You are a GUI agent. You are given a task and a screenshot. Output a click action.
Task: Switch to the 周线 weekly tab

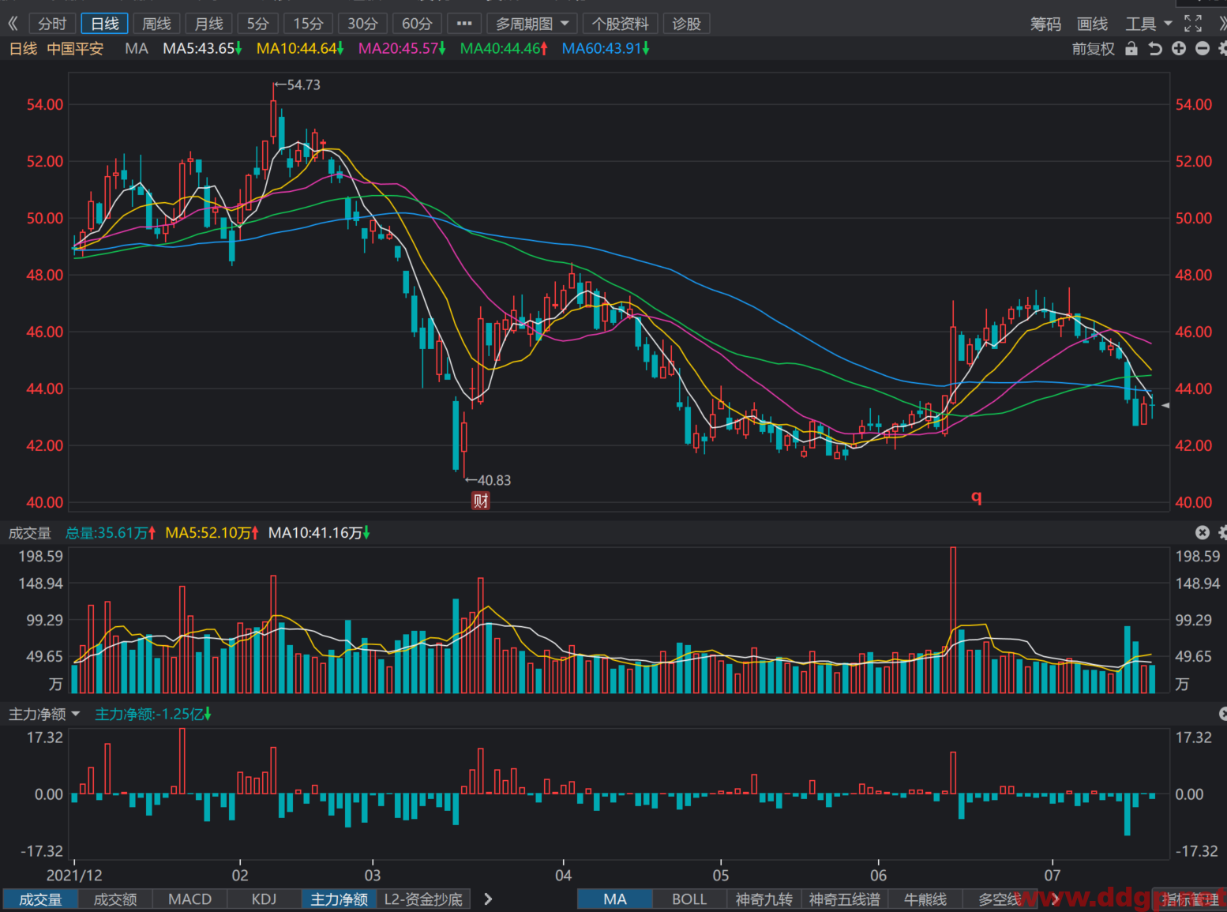[x=156, y=24]
